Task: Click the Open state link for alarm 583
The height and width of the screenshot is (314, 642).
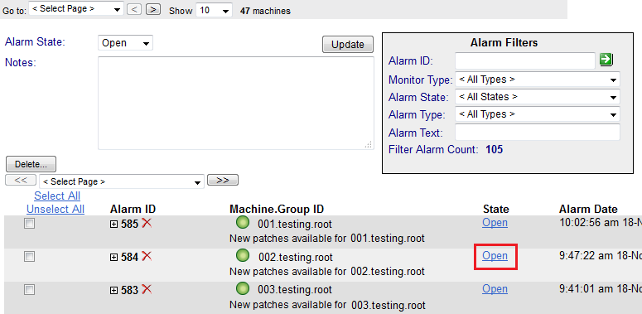Action: point(495,289)
